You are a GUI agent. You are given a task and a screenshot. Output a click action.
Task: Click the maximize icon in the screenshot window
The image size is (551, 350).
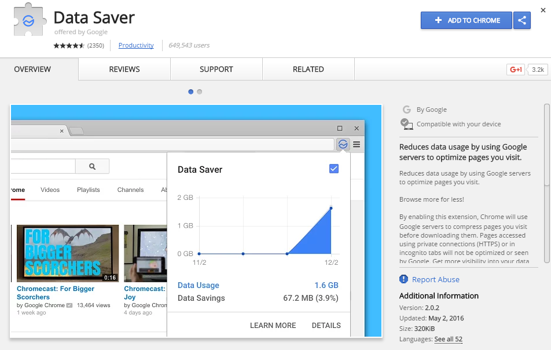point(339,129)
